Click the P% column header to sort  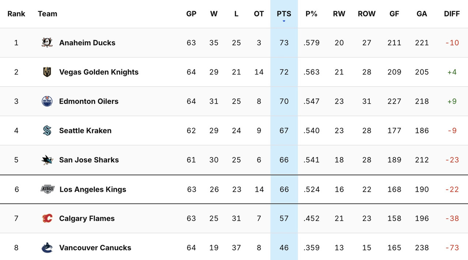312,14
